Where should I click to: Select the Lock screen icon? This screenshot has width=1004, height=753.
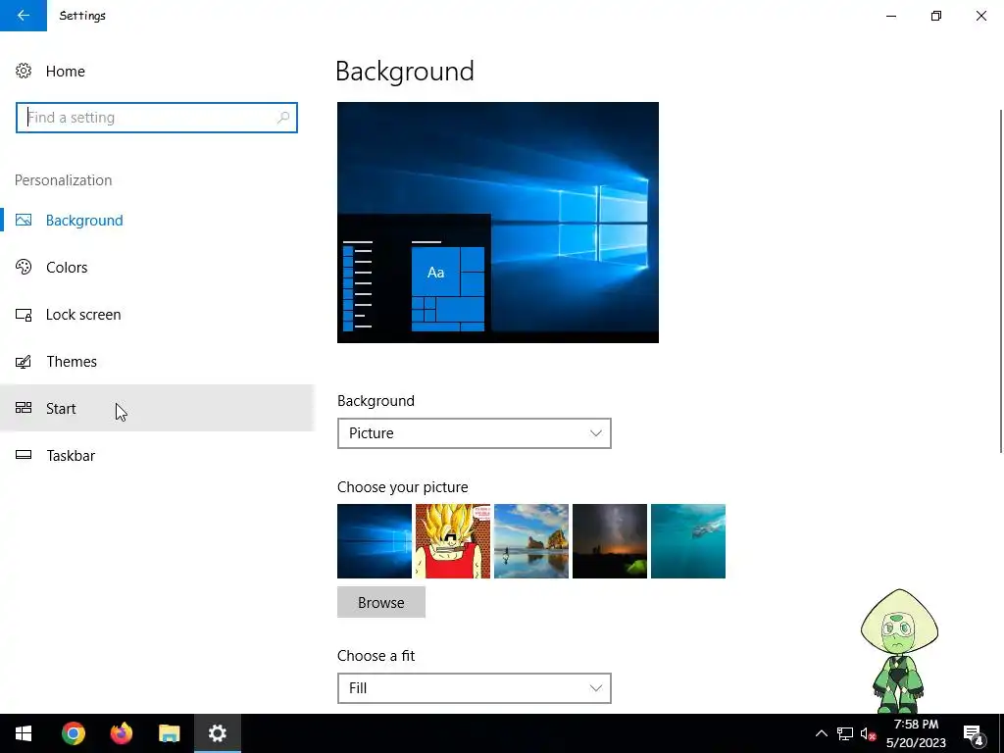click(24, 315)
